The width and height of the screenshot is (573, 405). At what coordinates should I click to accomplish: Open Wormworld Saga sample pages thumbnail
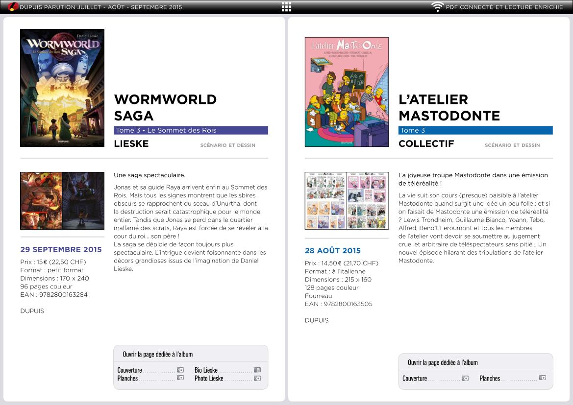pos(62,201)
